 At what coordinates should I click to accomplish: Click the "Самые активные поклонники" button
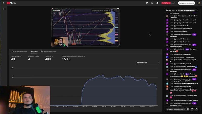pos(187,10)
